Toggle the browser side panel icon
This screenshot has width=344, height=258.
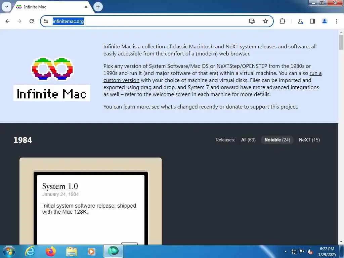tap(312, 21)
